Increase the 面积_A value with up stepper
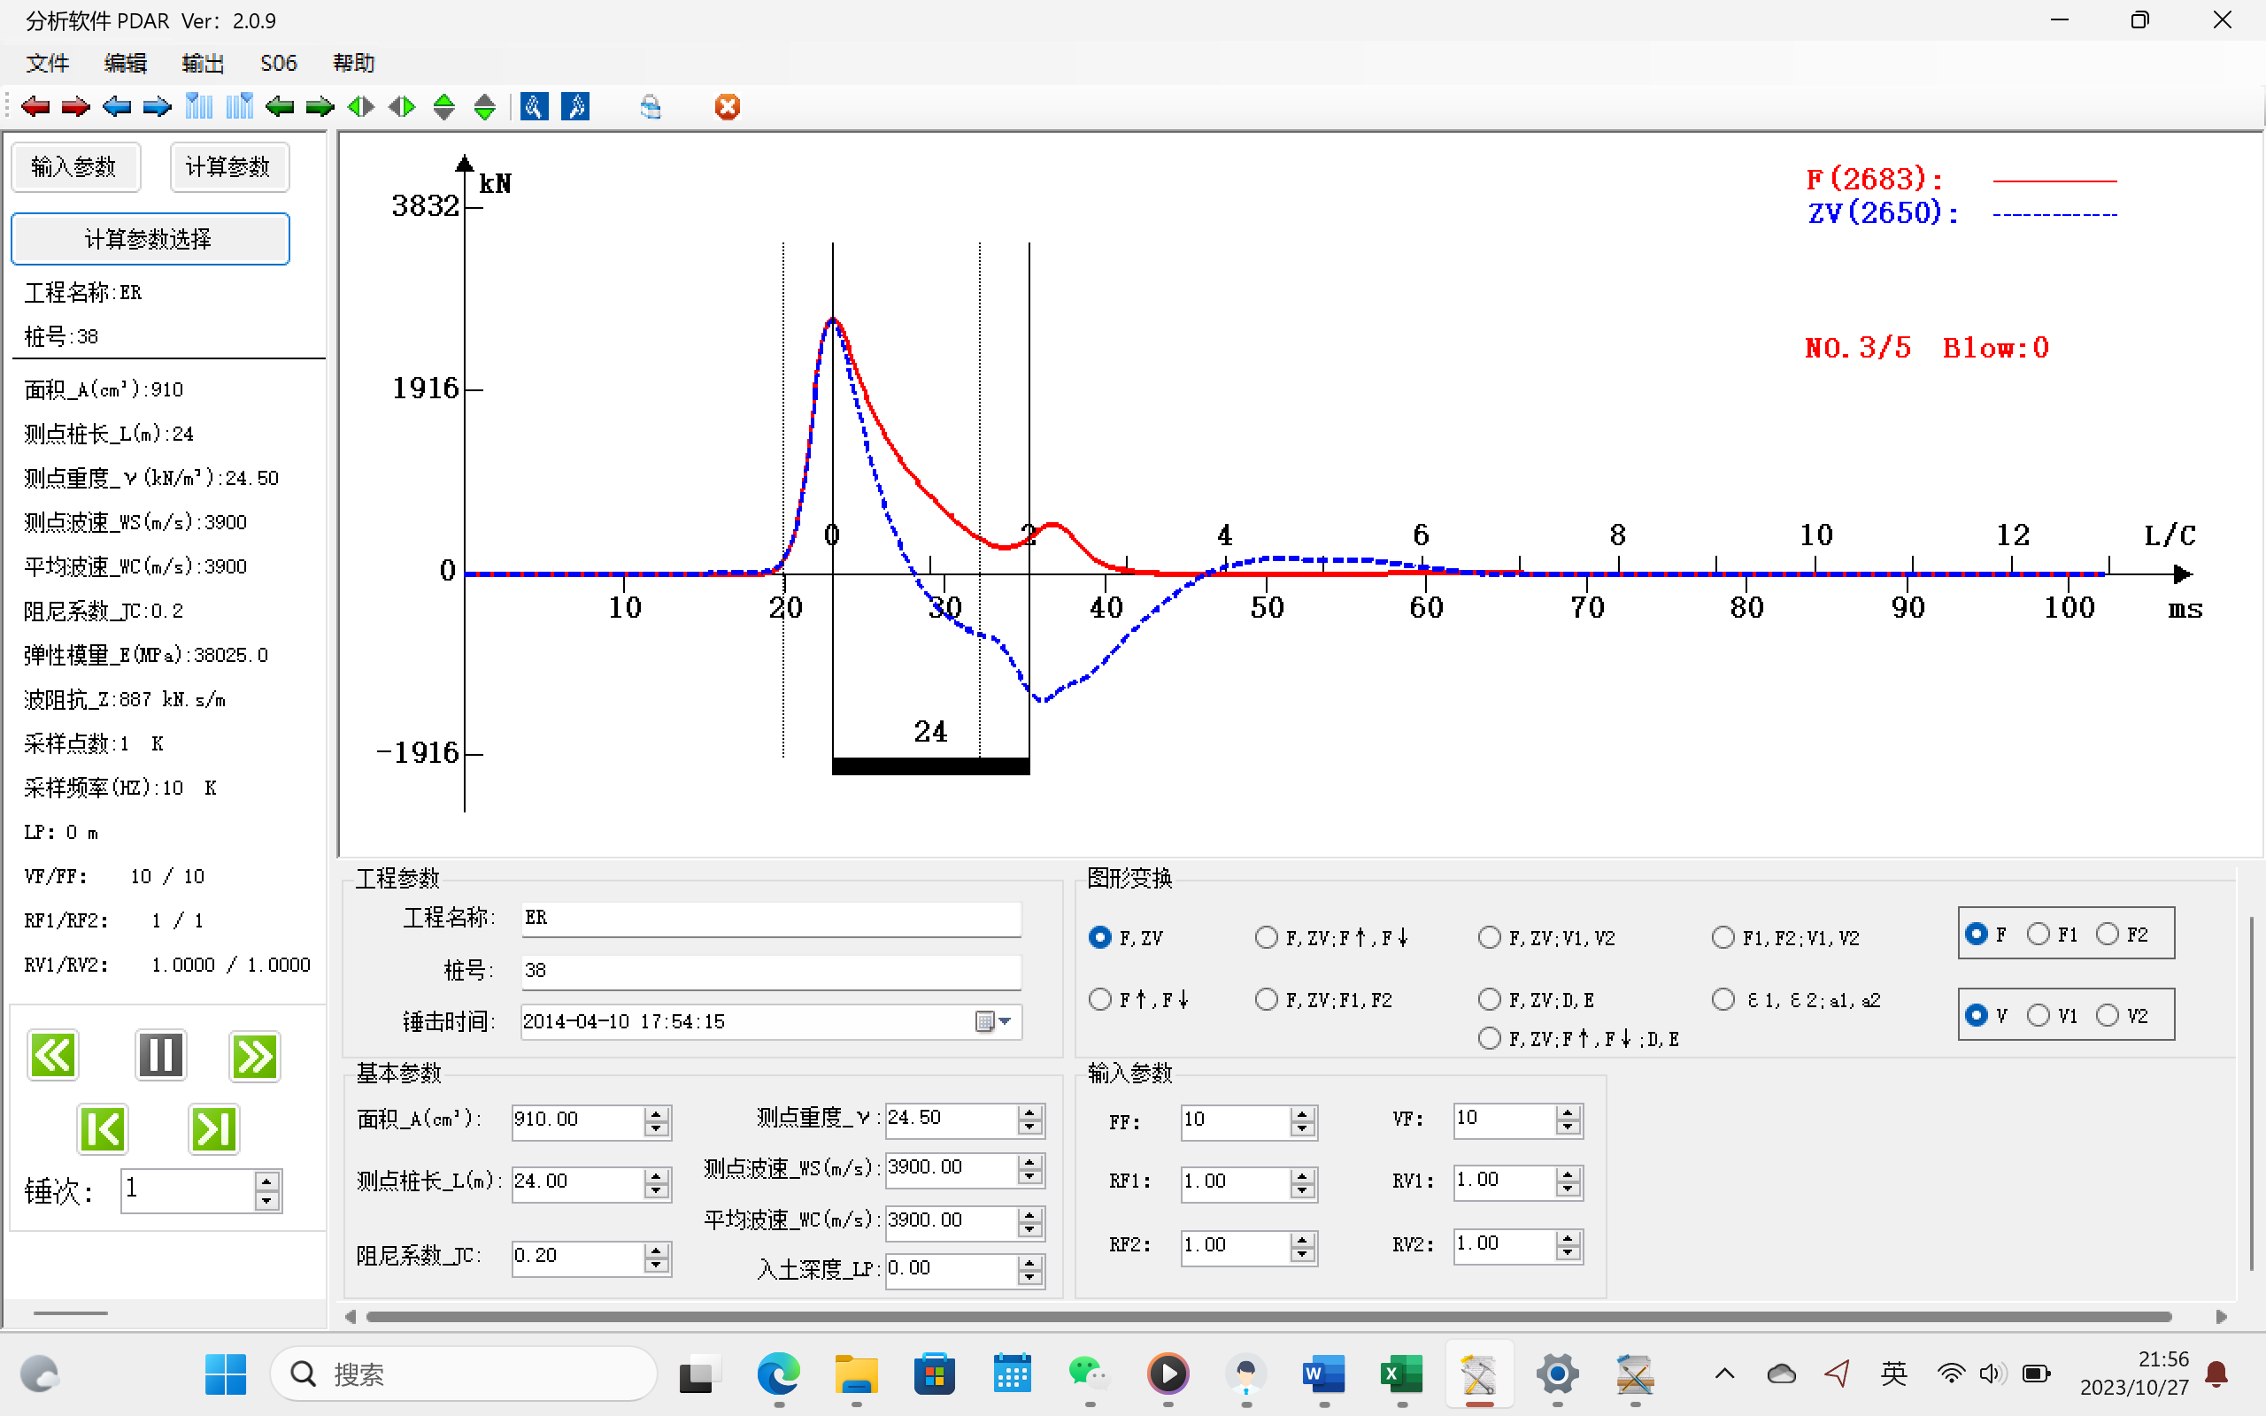2266x1416 pixels. coord(658,1113)
